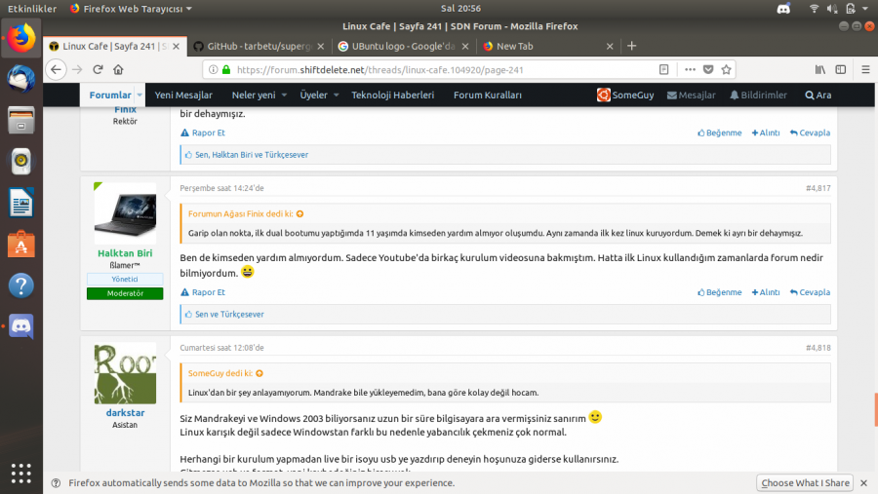Go to the Firefox home page
The width and height of the screenshot is (878, 494).
pos(118,70)
